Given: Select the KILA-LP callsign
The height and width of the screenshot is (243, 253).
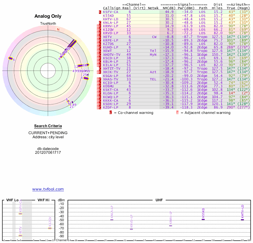Looking at the screenshot, I should 110,65.
